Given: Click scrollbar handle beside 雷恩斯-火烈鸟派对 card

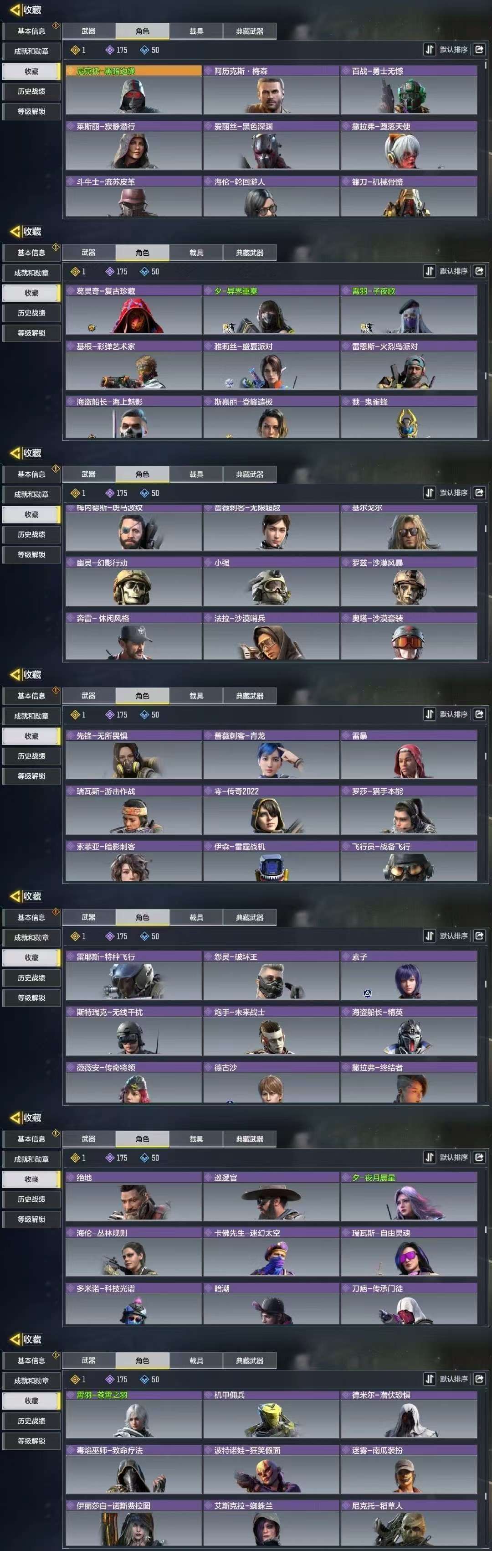Looking at the screenshot, I should [485, 375].
